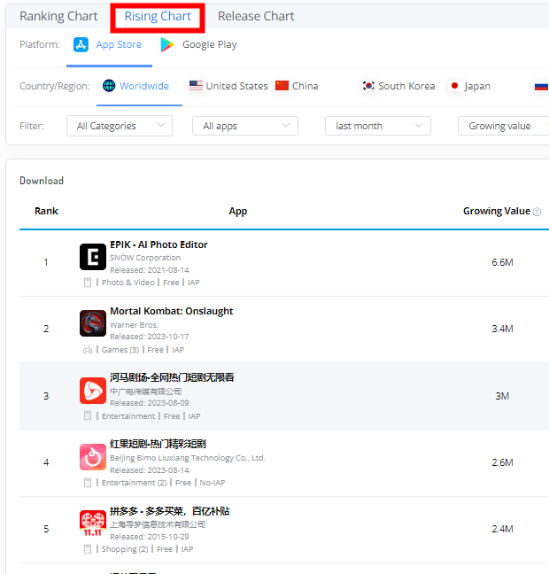The height and width of the screenshot is (574, 549).
Task: Click the Worldwide globe icon
Action: point(109,86)
